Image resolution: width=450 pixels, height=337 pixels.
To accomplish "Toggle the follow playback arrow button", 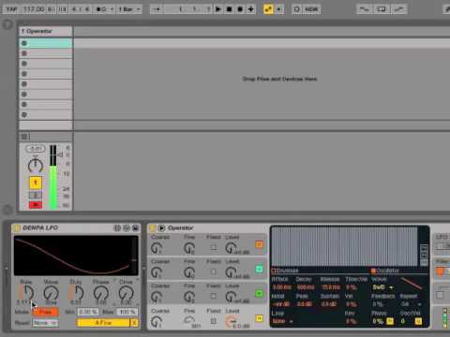I will click(157, 9).
